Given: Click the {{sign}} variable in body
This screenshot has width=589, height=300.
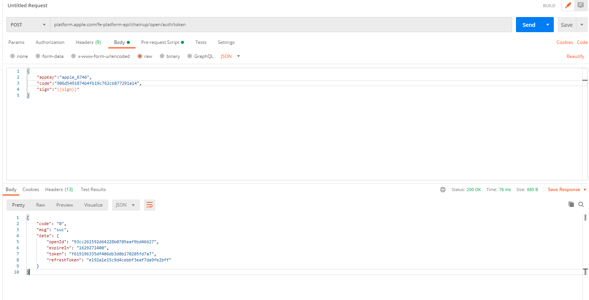Looking at the screenshot, I should tap(67, 89).
